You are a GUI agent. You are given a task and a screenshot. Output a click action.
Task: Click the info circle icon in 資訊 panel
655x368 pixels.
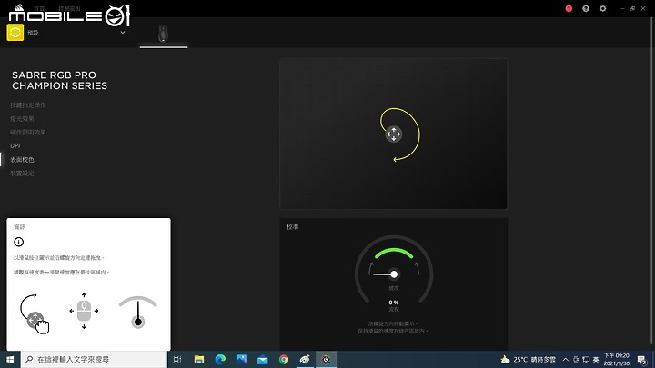pos(19,242)
